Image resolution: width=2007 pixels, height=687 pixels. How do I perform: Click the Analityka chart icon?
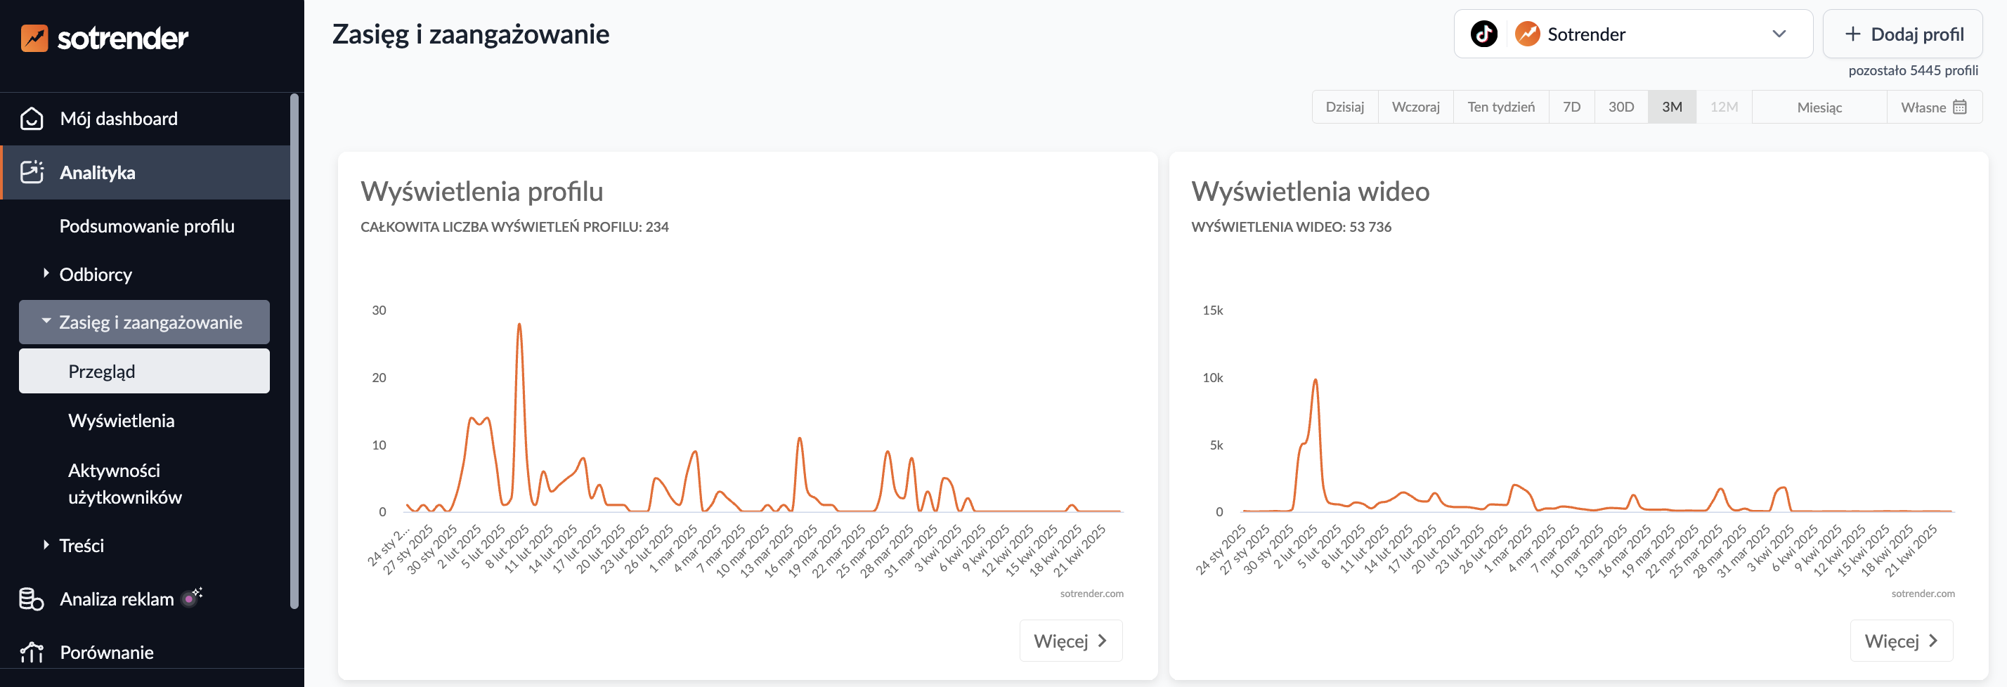pos(32,172)
